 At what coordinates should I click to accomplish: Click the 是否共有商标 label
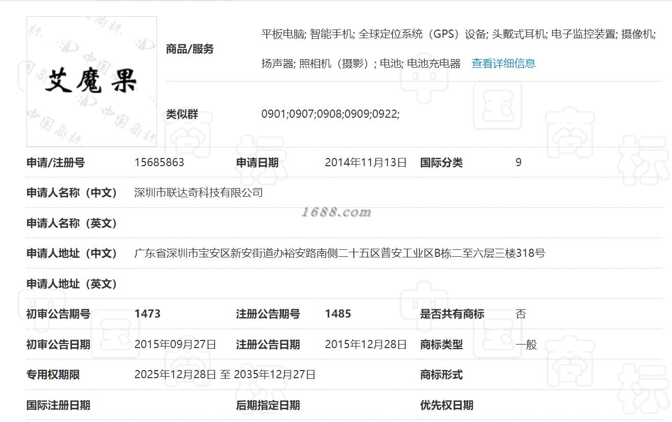coord(452,314)
